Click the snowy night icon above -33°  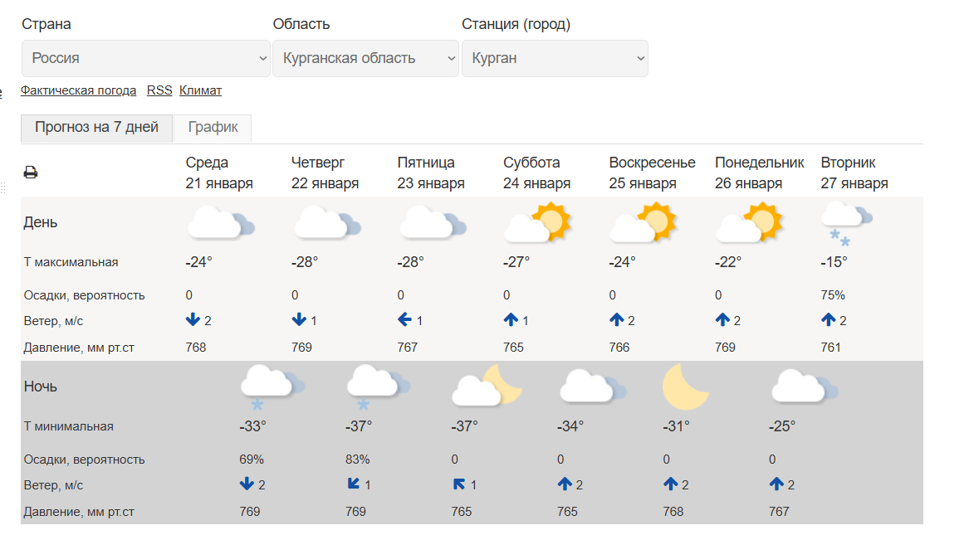tap(272, 387)
